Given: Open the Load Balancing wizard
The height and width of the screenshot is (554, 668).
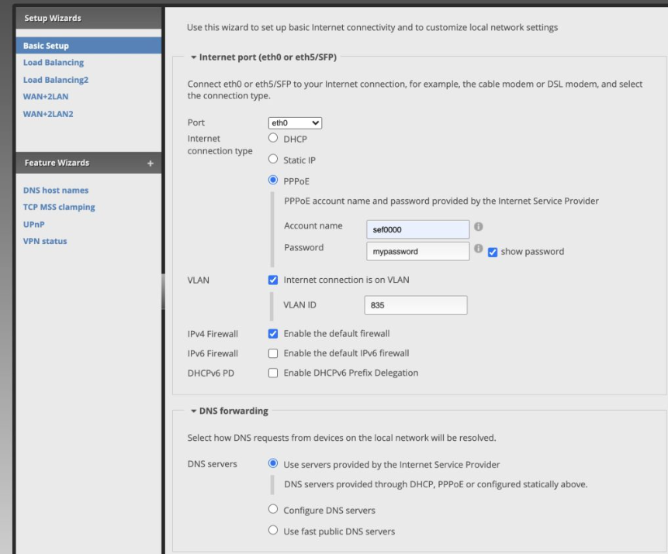Looking at the screenshot, I should 54,63.
